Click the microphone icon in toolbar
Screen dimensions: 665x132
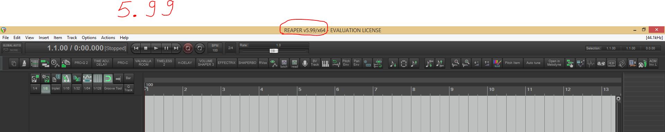(x=305, y=63)
